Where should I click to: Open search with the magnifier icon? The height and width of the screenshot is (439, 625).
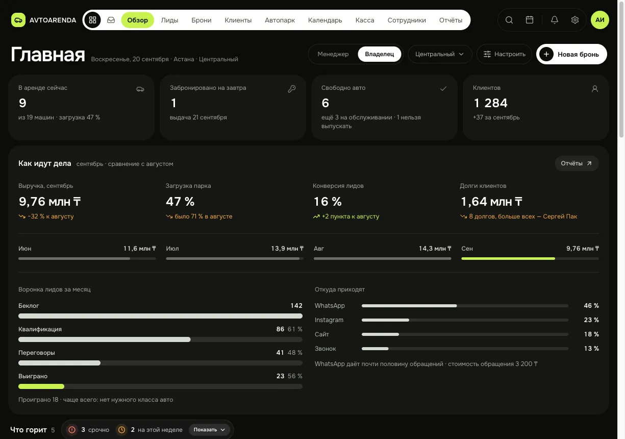tap(509, 20)
